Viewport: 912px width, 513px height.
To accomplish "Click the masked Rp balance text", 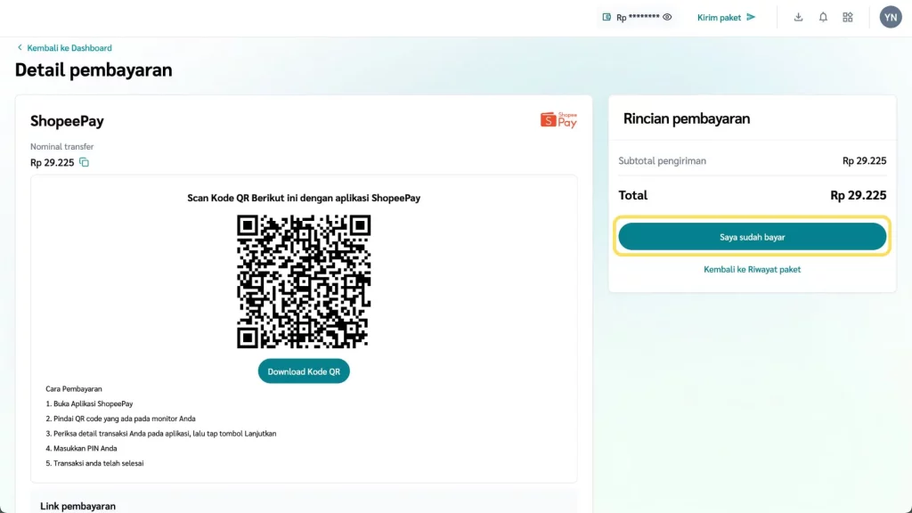I will point(638,17).
